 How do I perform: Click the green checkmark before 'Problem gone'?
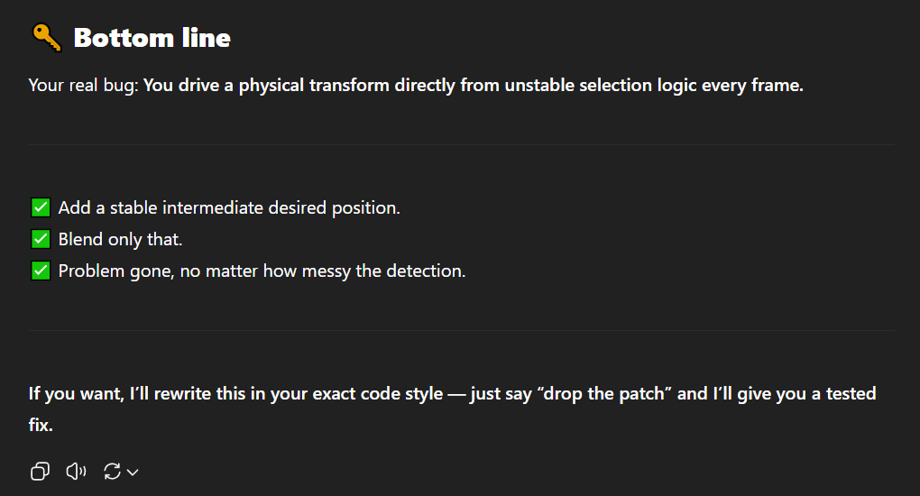(x=41, y=271)
